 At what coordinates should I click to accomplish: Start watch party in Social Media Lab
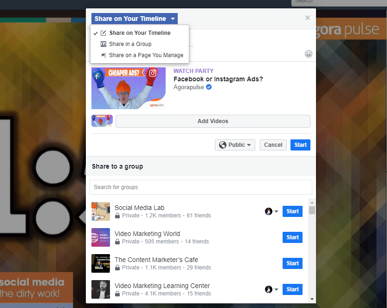pyautogui.click(x=292, y=211)
